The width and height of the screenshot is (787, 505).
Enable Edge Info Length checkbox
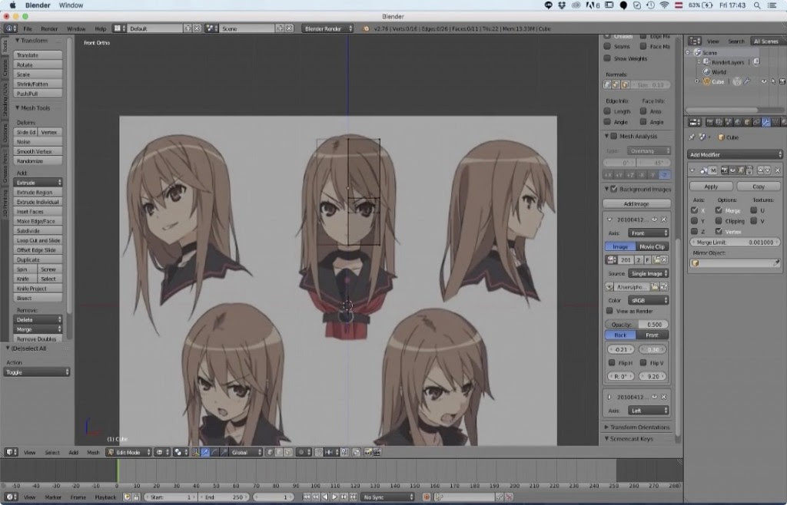(607, 111)
